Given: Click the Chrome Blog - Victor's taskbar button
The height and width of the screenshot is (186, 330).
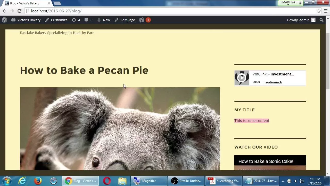Looking at the screenshot, I should [80, 181].
